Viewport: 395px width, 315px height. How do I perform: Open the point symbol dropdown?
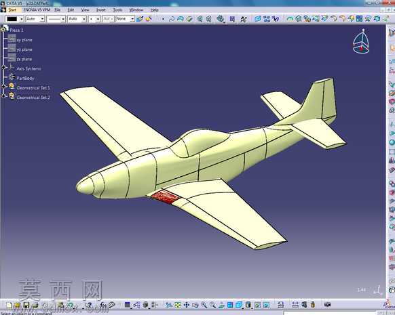tap(94, 19)
